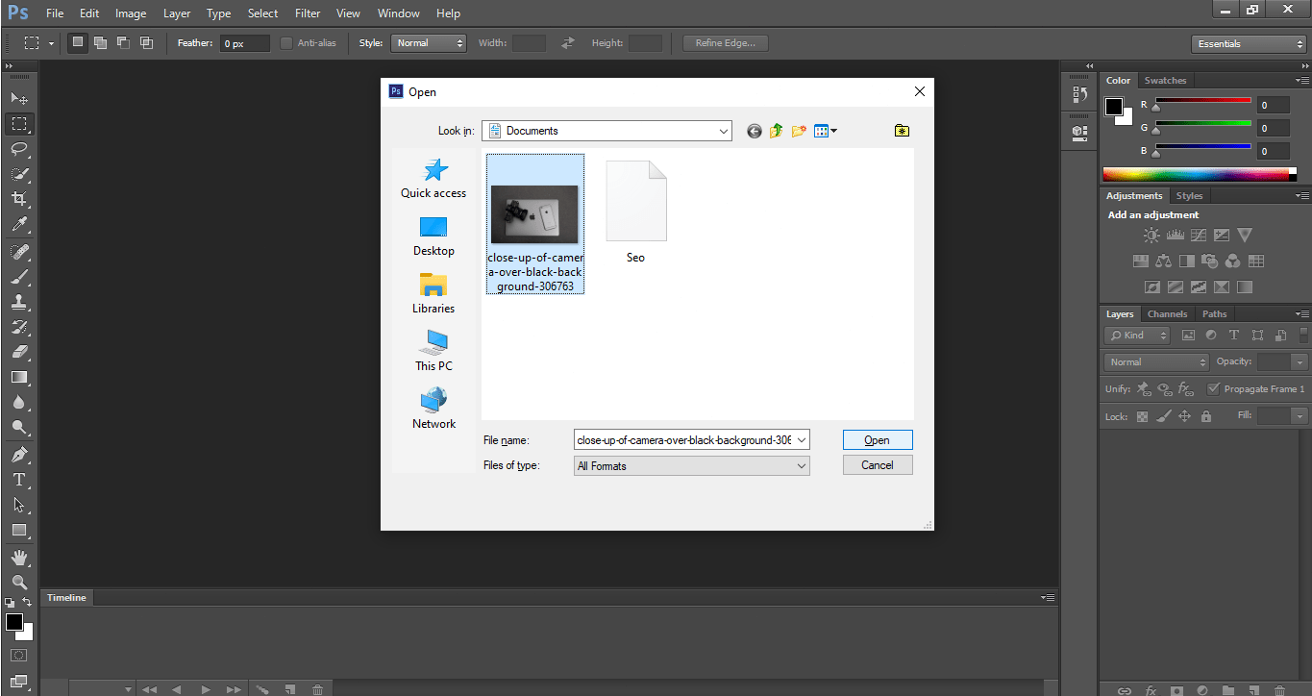This screenshot has width=1312, height=696.
Task: Open the selection Style dropdown
Action: (x=428, y=42)
